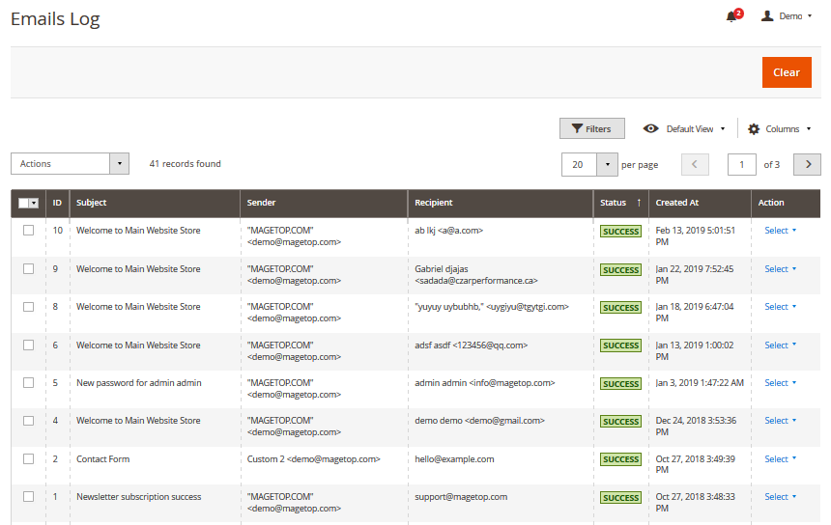Expand the Actions dropdown
Image resolution: width=831 pixels, height=525 pixels.
click(70, 164)
